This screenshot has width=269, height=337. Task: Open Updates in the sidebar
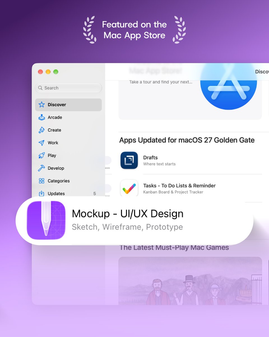click(x=68, y=193)
